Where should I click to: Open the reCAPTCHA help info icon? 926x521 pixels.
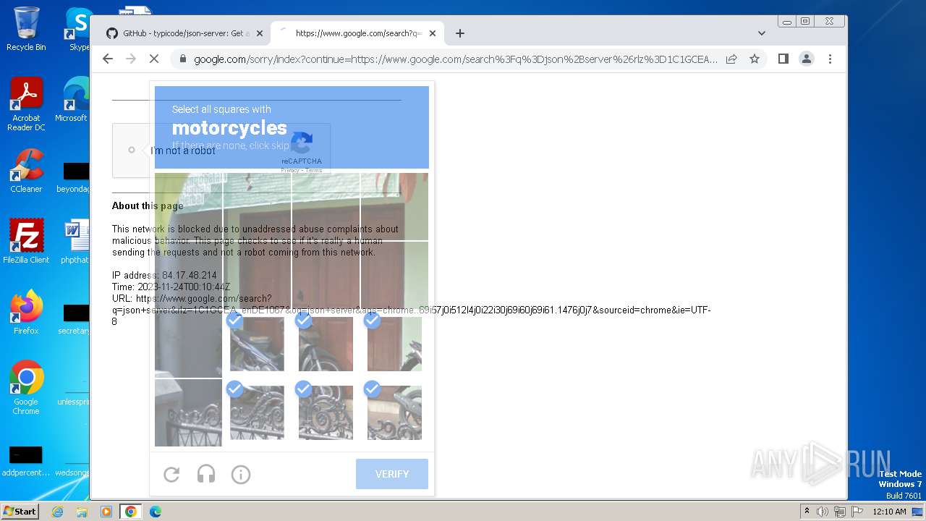[x=241, y=474]
